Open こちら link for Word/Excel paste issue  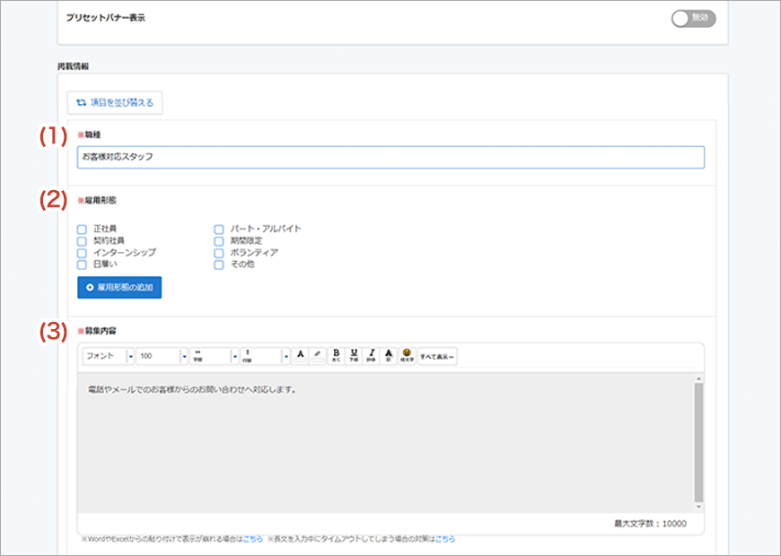coord(253,539)
